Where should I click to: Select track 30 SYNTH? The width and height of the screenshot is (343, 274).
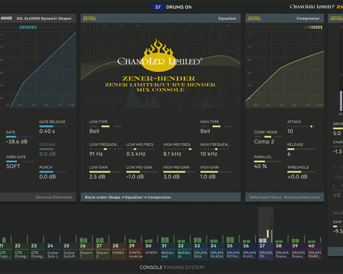pyautogui.click(x=152, y=251)
